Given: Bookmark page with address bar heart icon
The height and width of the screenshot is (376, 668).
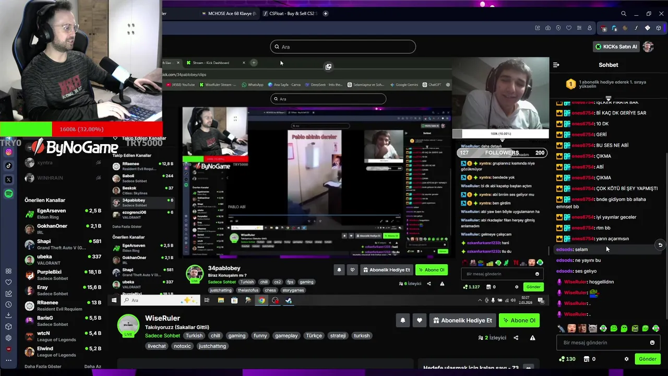Looking at the screenshot, I should 569,28.
